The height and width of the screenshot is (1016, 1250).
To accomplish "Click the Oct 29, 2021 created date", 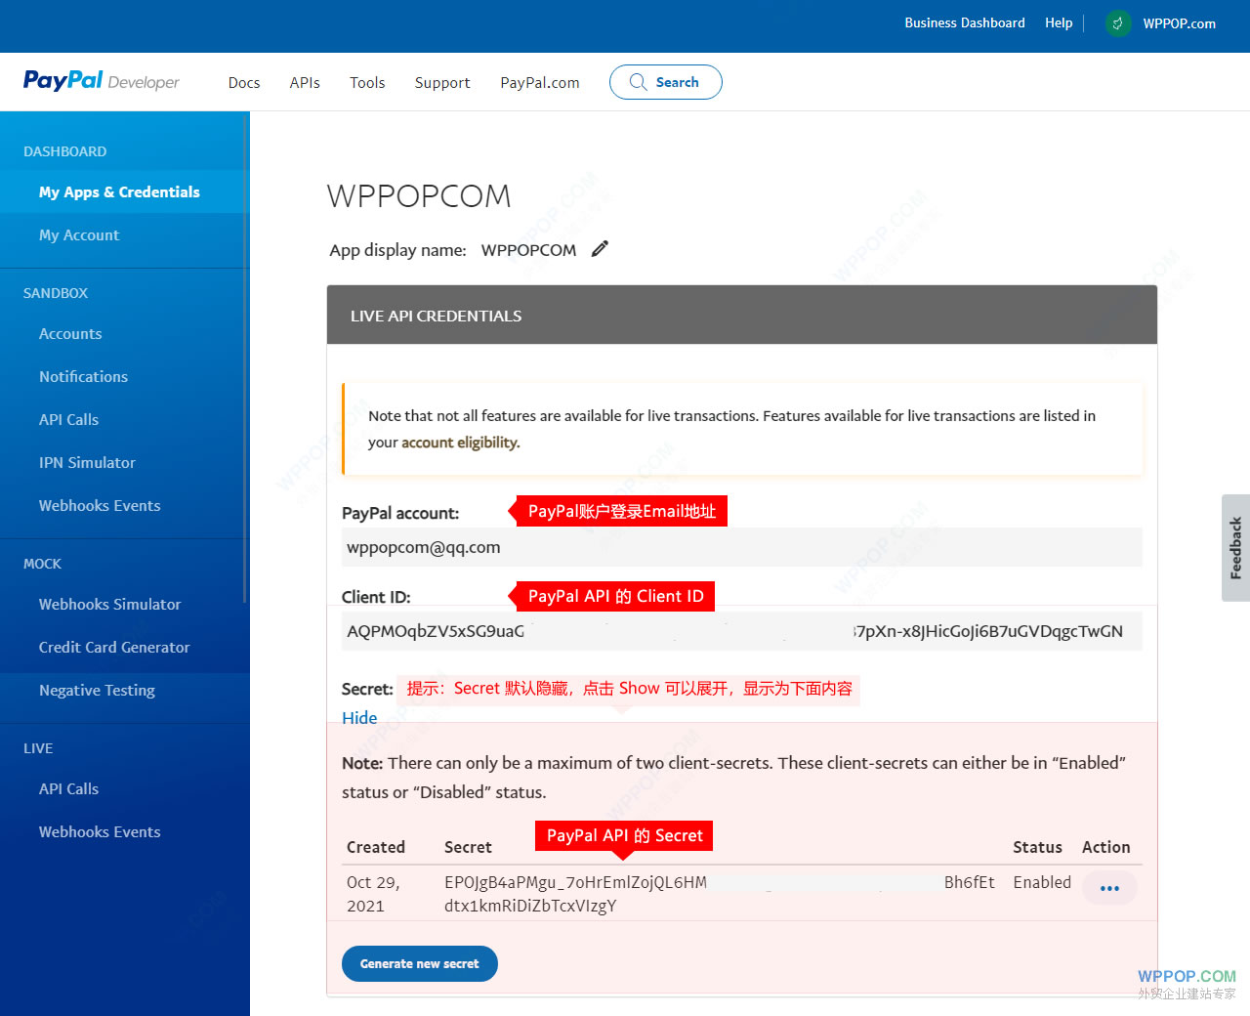I will pyautogui.click(x=373, y=894).
